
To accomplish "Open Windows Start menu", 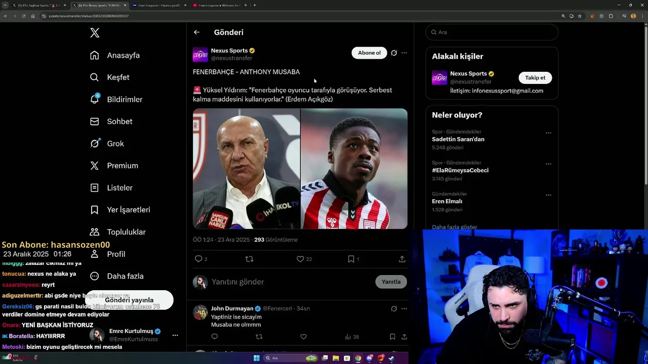I will [x=257, y=358].
